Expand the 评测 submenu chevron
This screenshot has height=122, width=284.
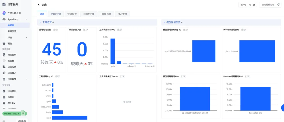click(27, 38)
